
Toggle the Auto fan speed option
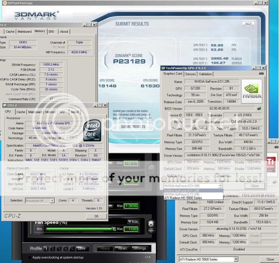click(133, 222)
